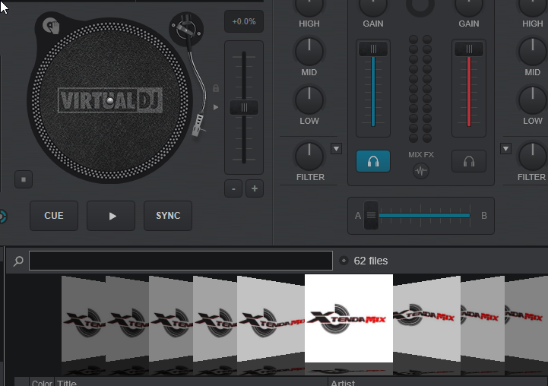Enable the right deck headphone cue
Viewport: 548px width, 386px height.
[x=469, y=161]
